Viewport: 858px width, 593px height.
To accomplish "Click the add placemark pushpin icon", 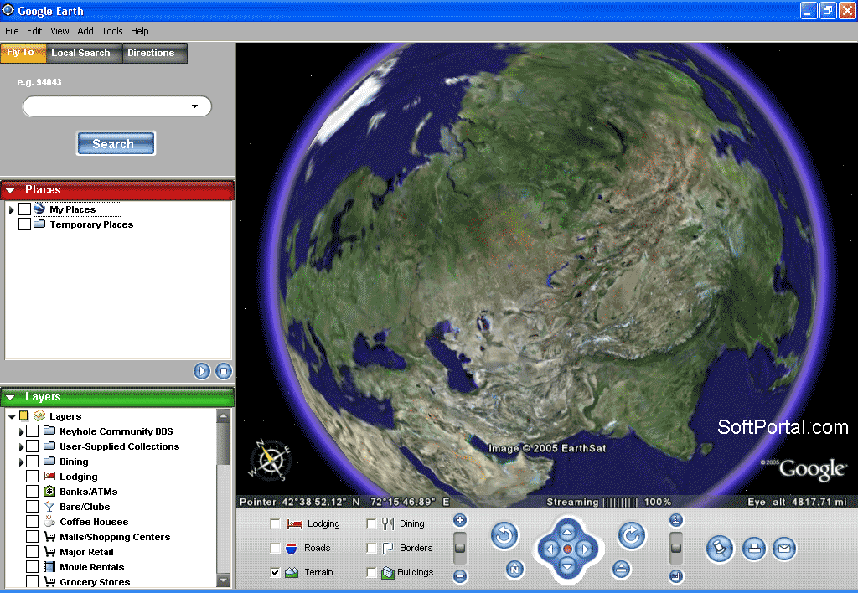I will (x=719, y=549).
